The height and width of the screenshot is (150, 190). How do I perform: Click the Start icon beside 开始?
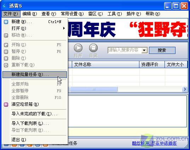point(6,45)
